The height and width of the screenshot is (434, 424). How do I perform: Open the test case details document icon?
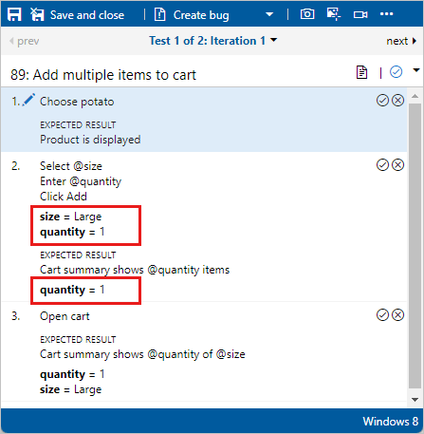pos(361,72)
